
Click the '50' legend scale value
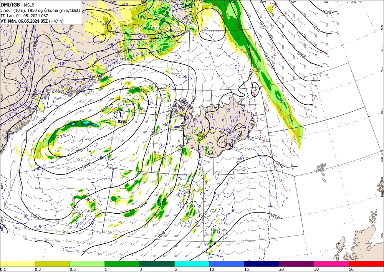351,269
